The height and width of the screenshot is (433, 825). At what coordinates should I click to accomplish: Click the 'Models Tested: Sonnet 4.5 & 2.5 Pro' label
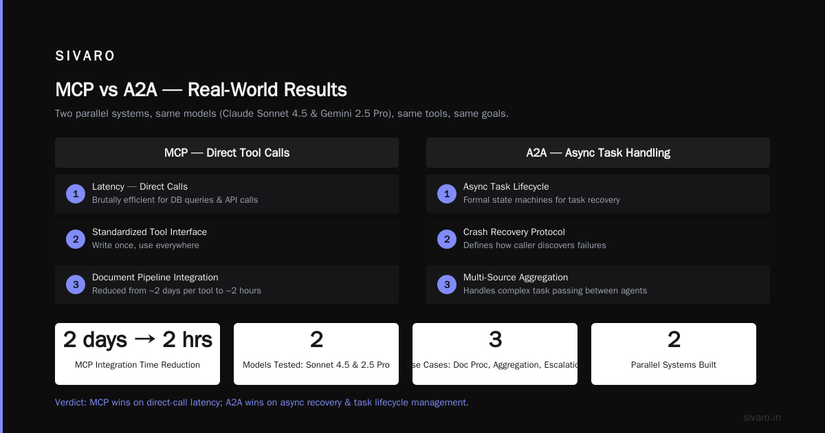[x=316, y=365]
